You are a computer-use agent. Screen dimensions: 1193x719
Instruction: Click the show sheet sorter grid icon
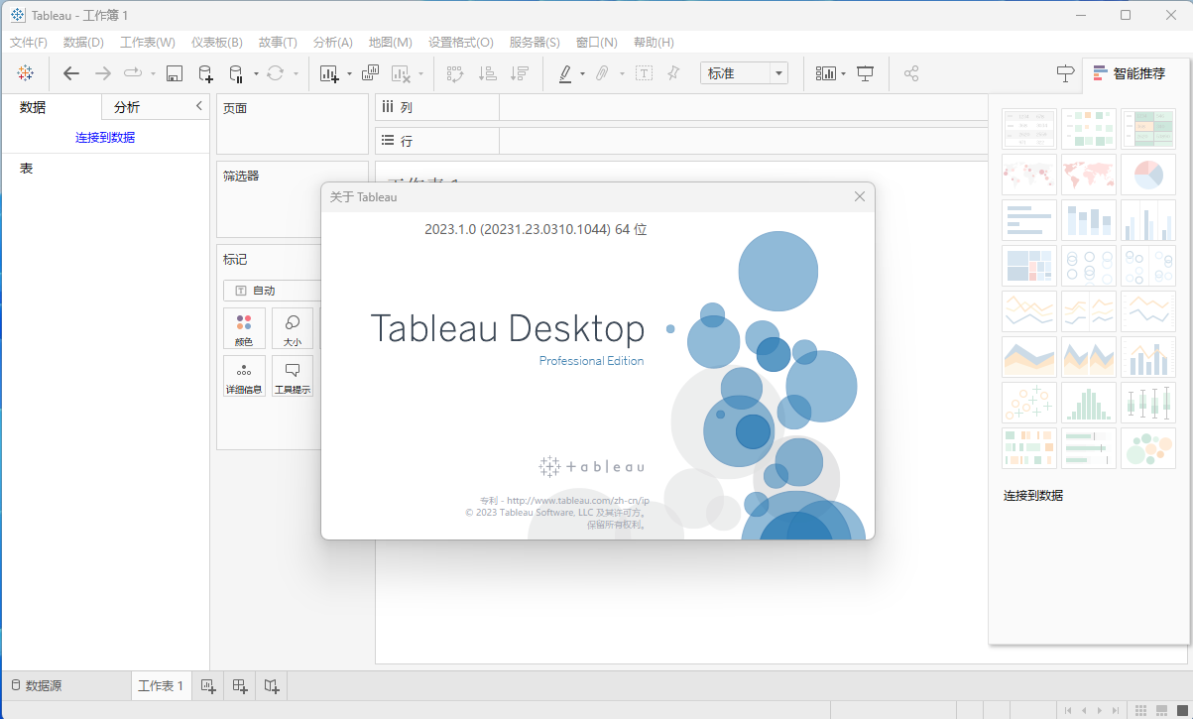pyautogui.click(x=1142, y=710)
